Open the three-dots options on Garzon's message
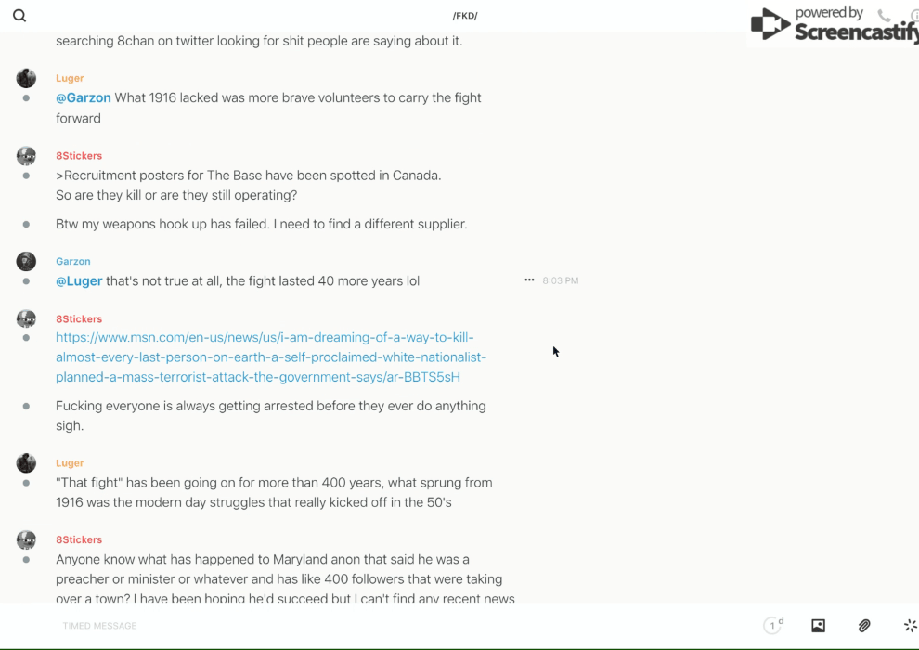This screenshot has width=919, height=650. (x=529, y=279)
